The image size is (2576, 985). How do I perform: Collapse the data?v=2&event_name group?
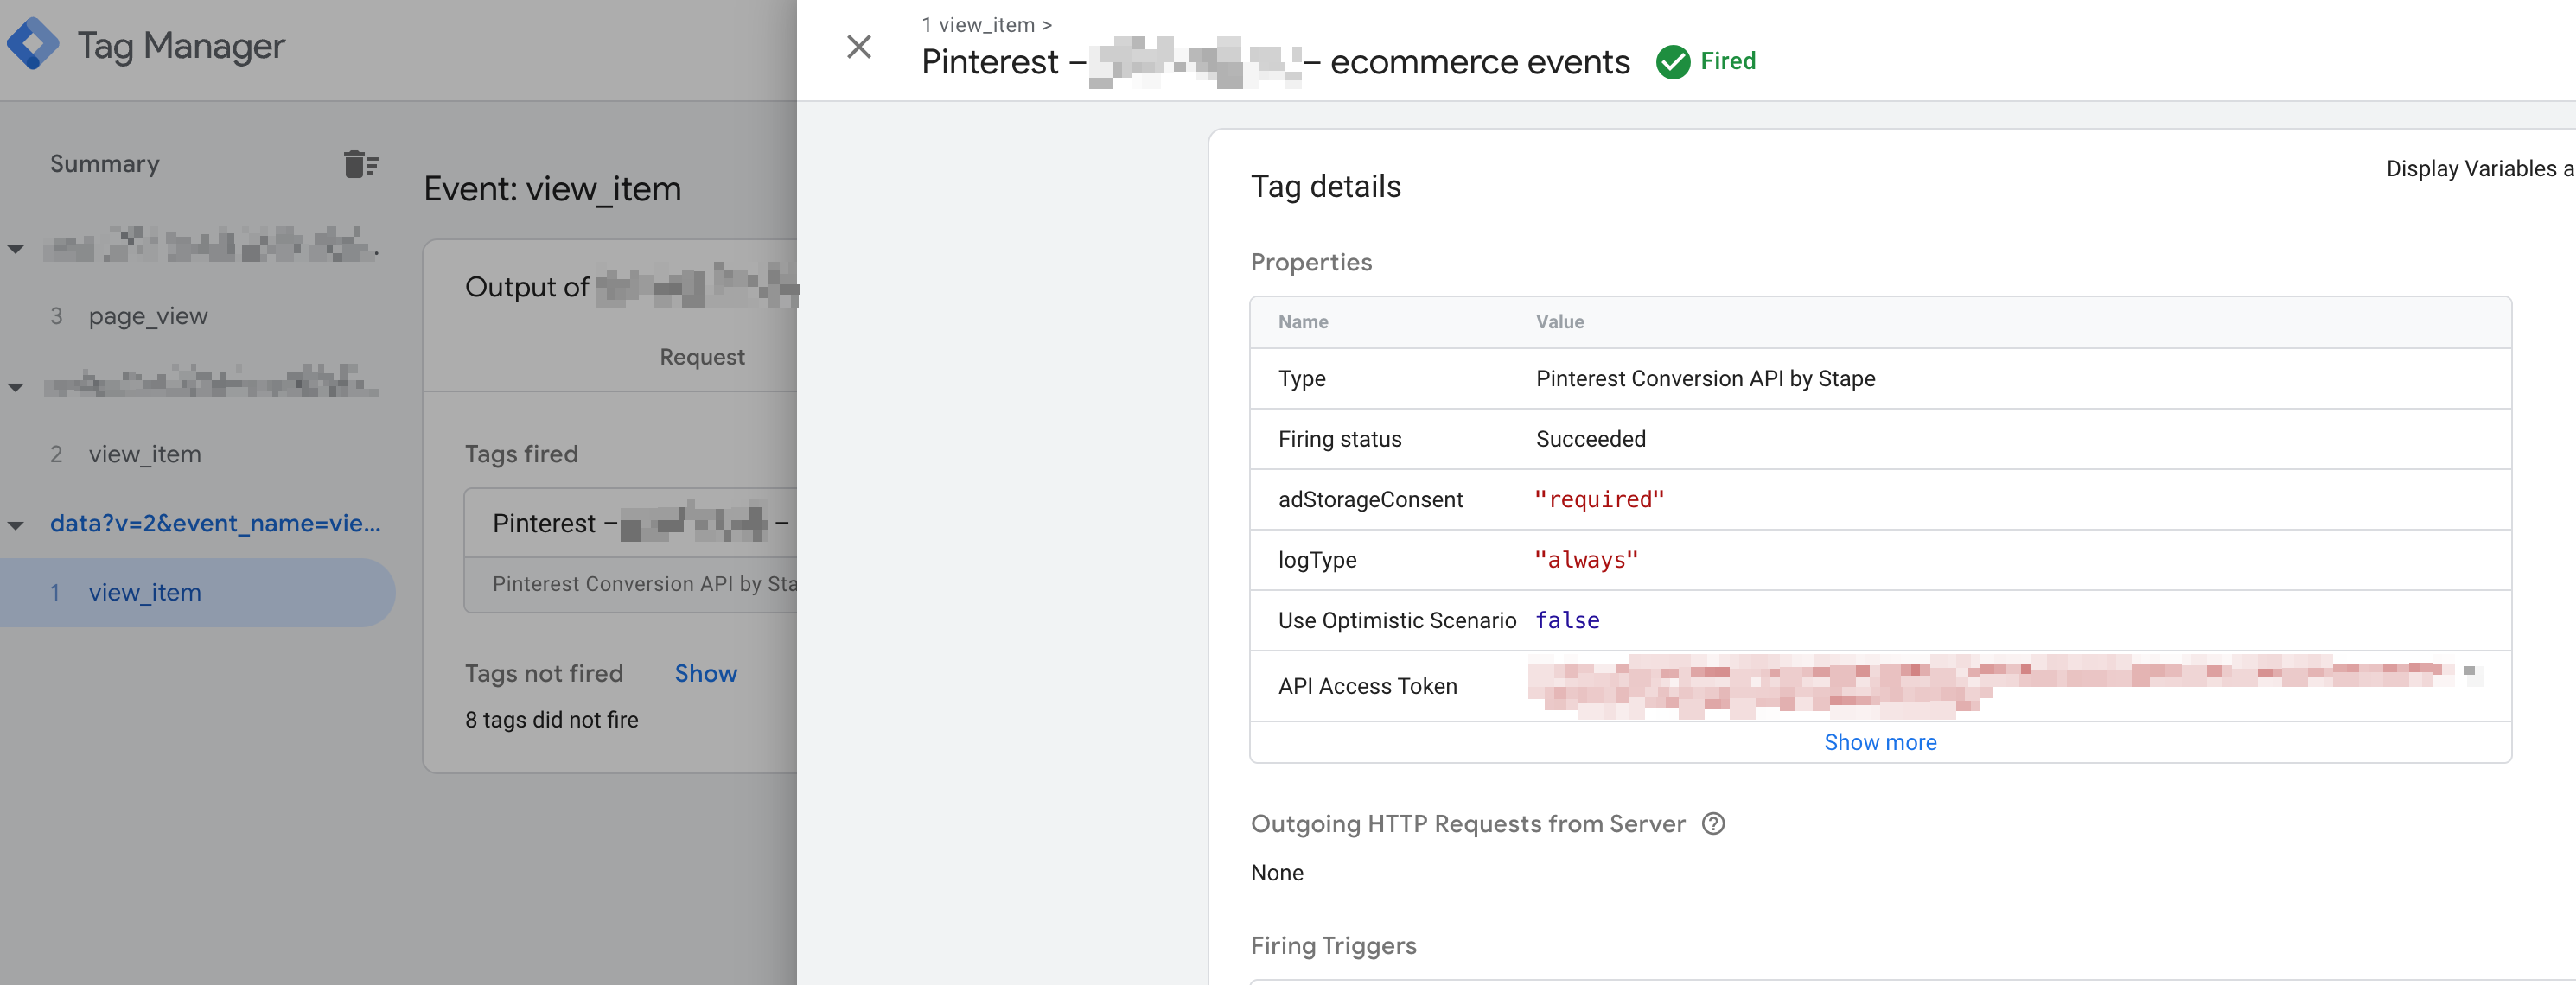[16, 525]
